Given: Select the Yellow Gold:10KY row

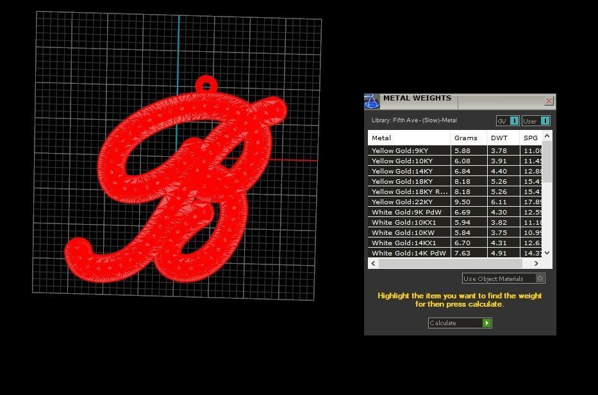Looking at the screenshot, I should click(x=454, y=161).
